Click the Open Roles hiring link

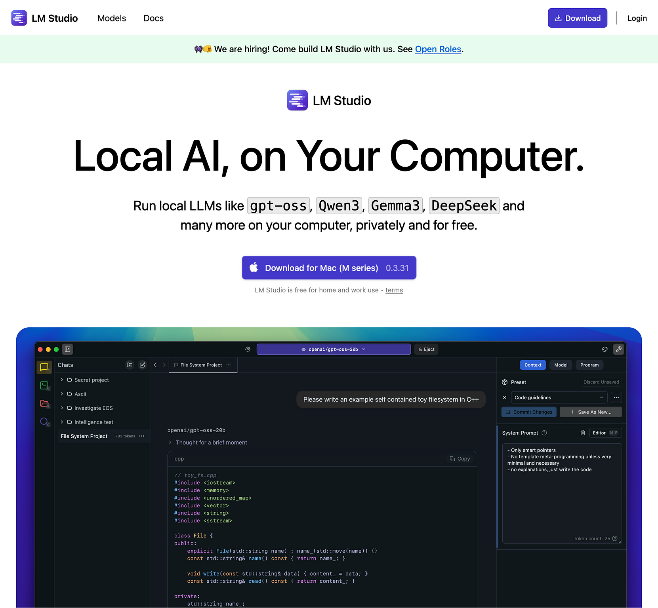(438, 49)
